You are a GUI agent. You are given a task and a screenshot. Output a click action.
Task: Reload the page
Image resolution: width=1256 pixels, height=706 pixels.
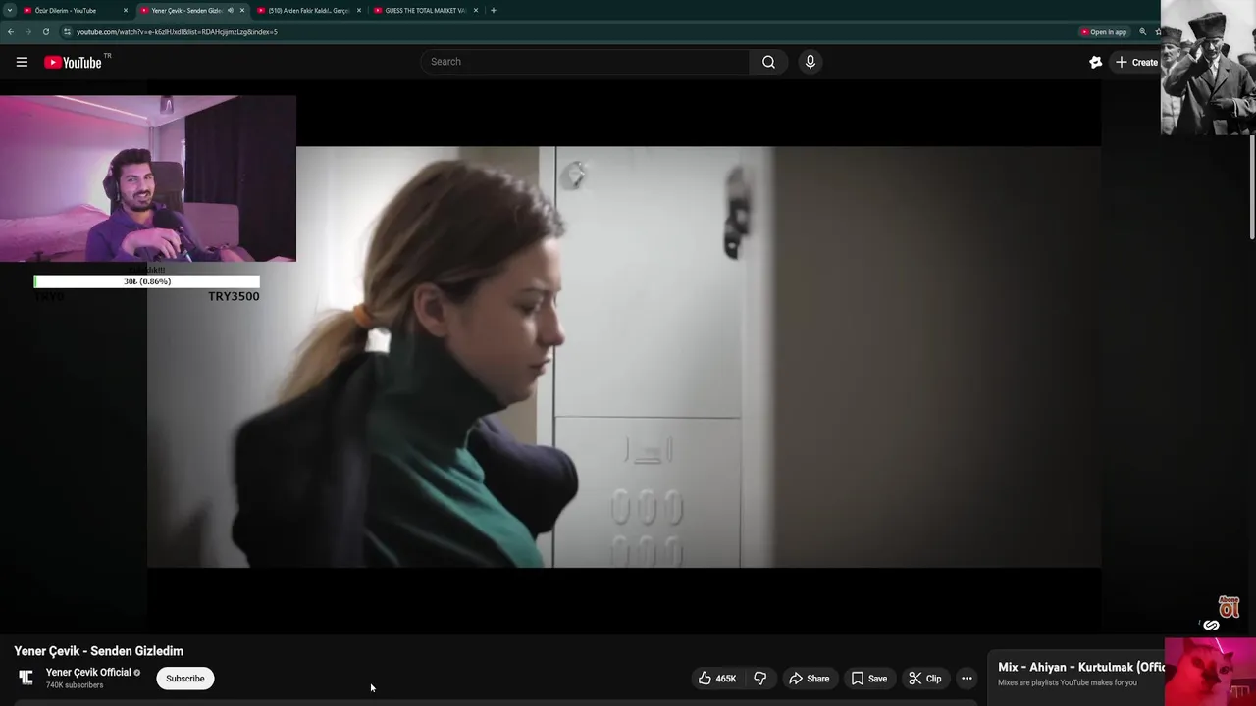click(x=45, y=32)
